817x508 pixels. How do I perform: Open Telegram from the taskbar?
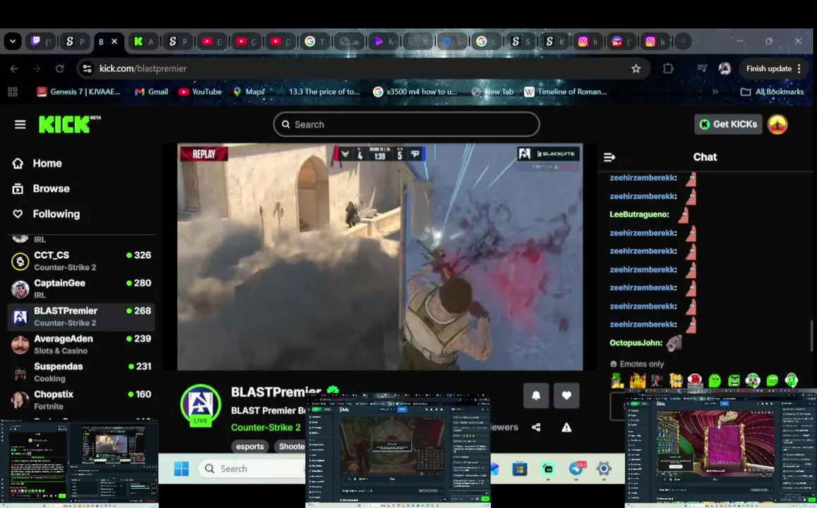[576, 469]
